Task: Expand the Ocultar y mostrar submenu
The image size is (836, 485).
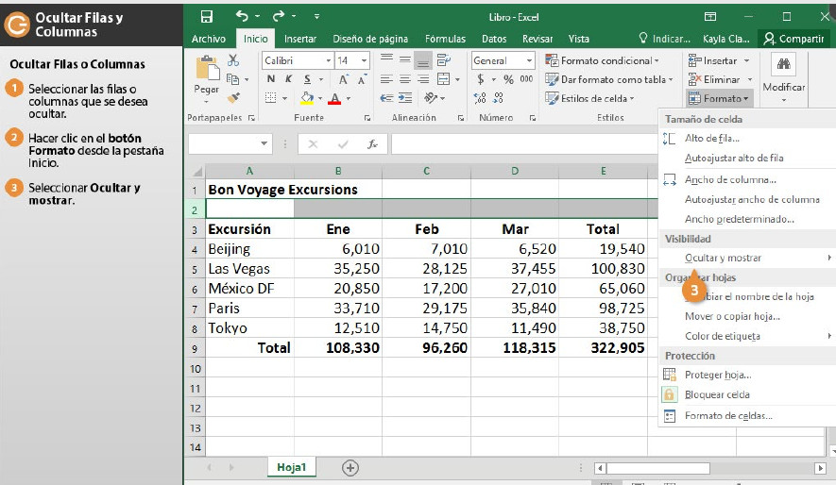Action: (723, 258)
